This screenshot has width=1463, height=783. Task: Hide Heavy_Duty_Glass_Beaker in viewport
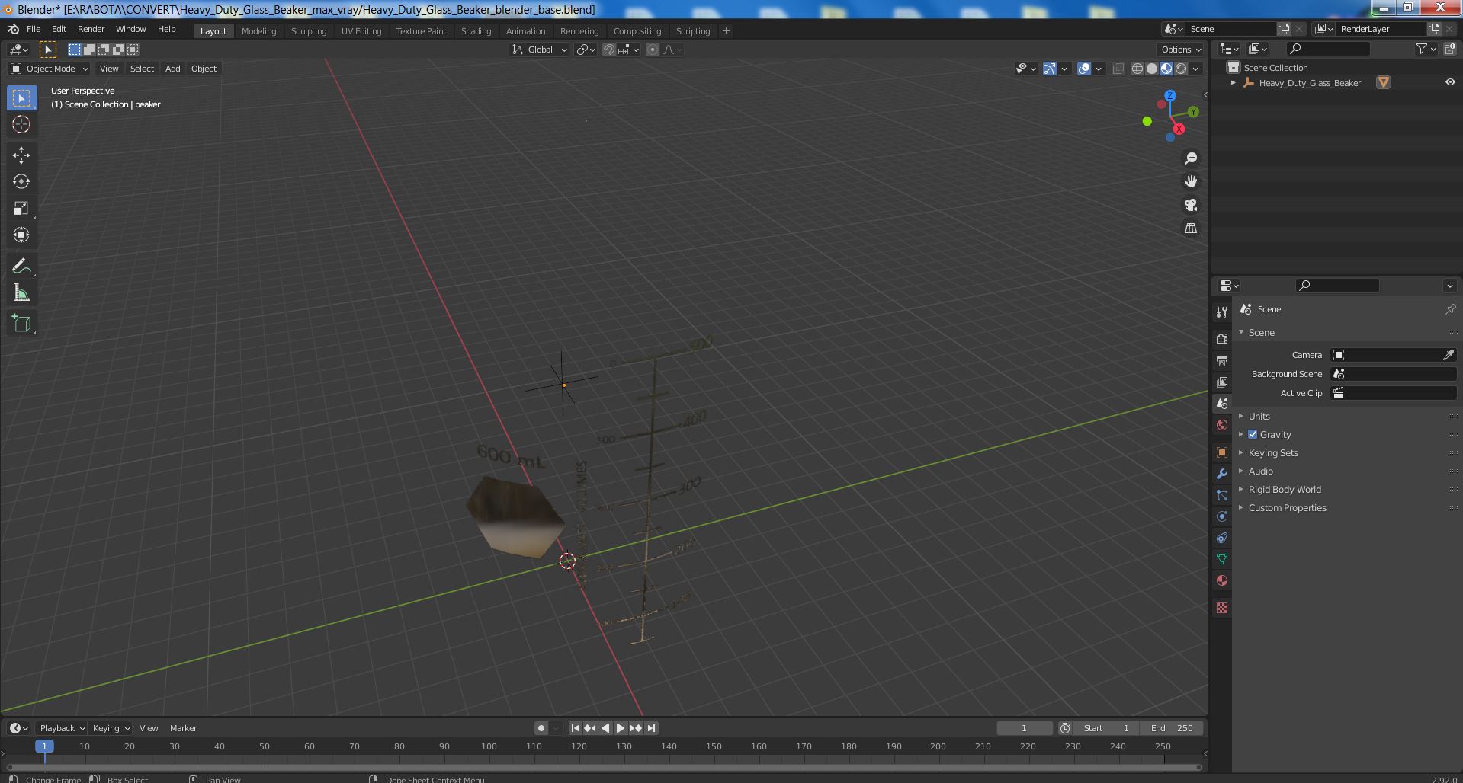point(1450,82)
